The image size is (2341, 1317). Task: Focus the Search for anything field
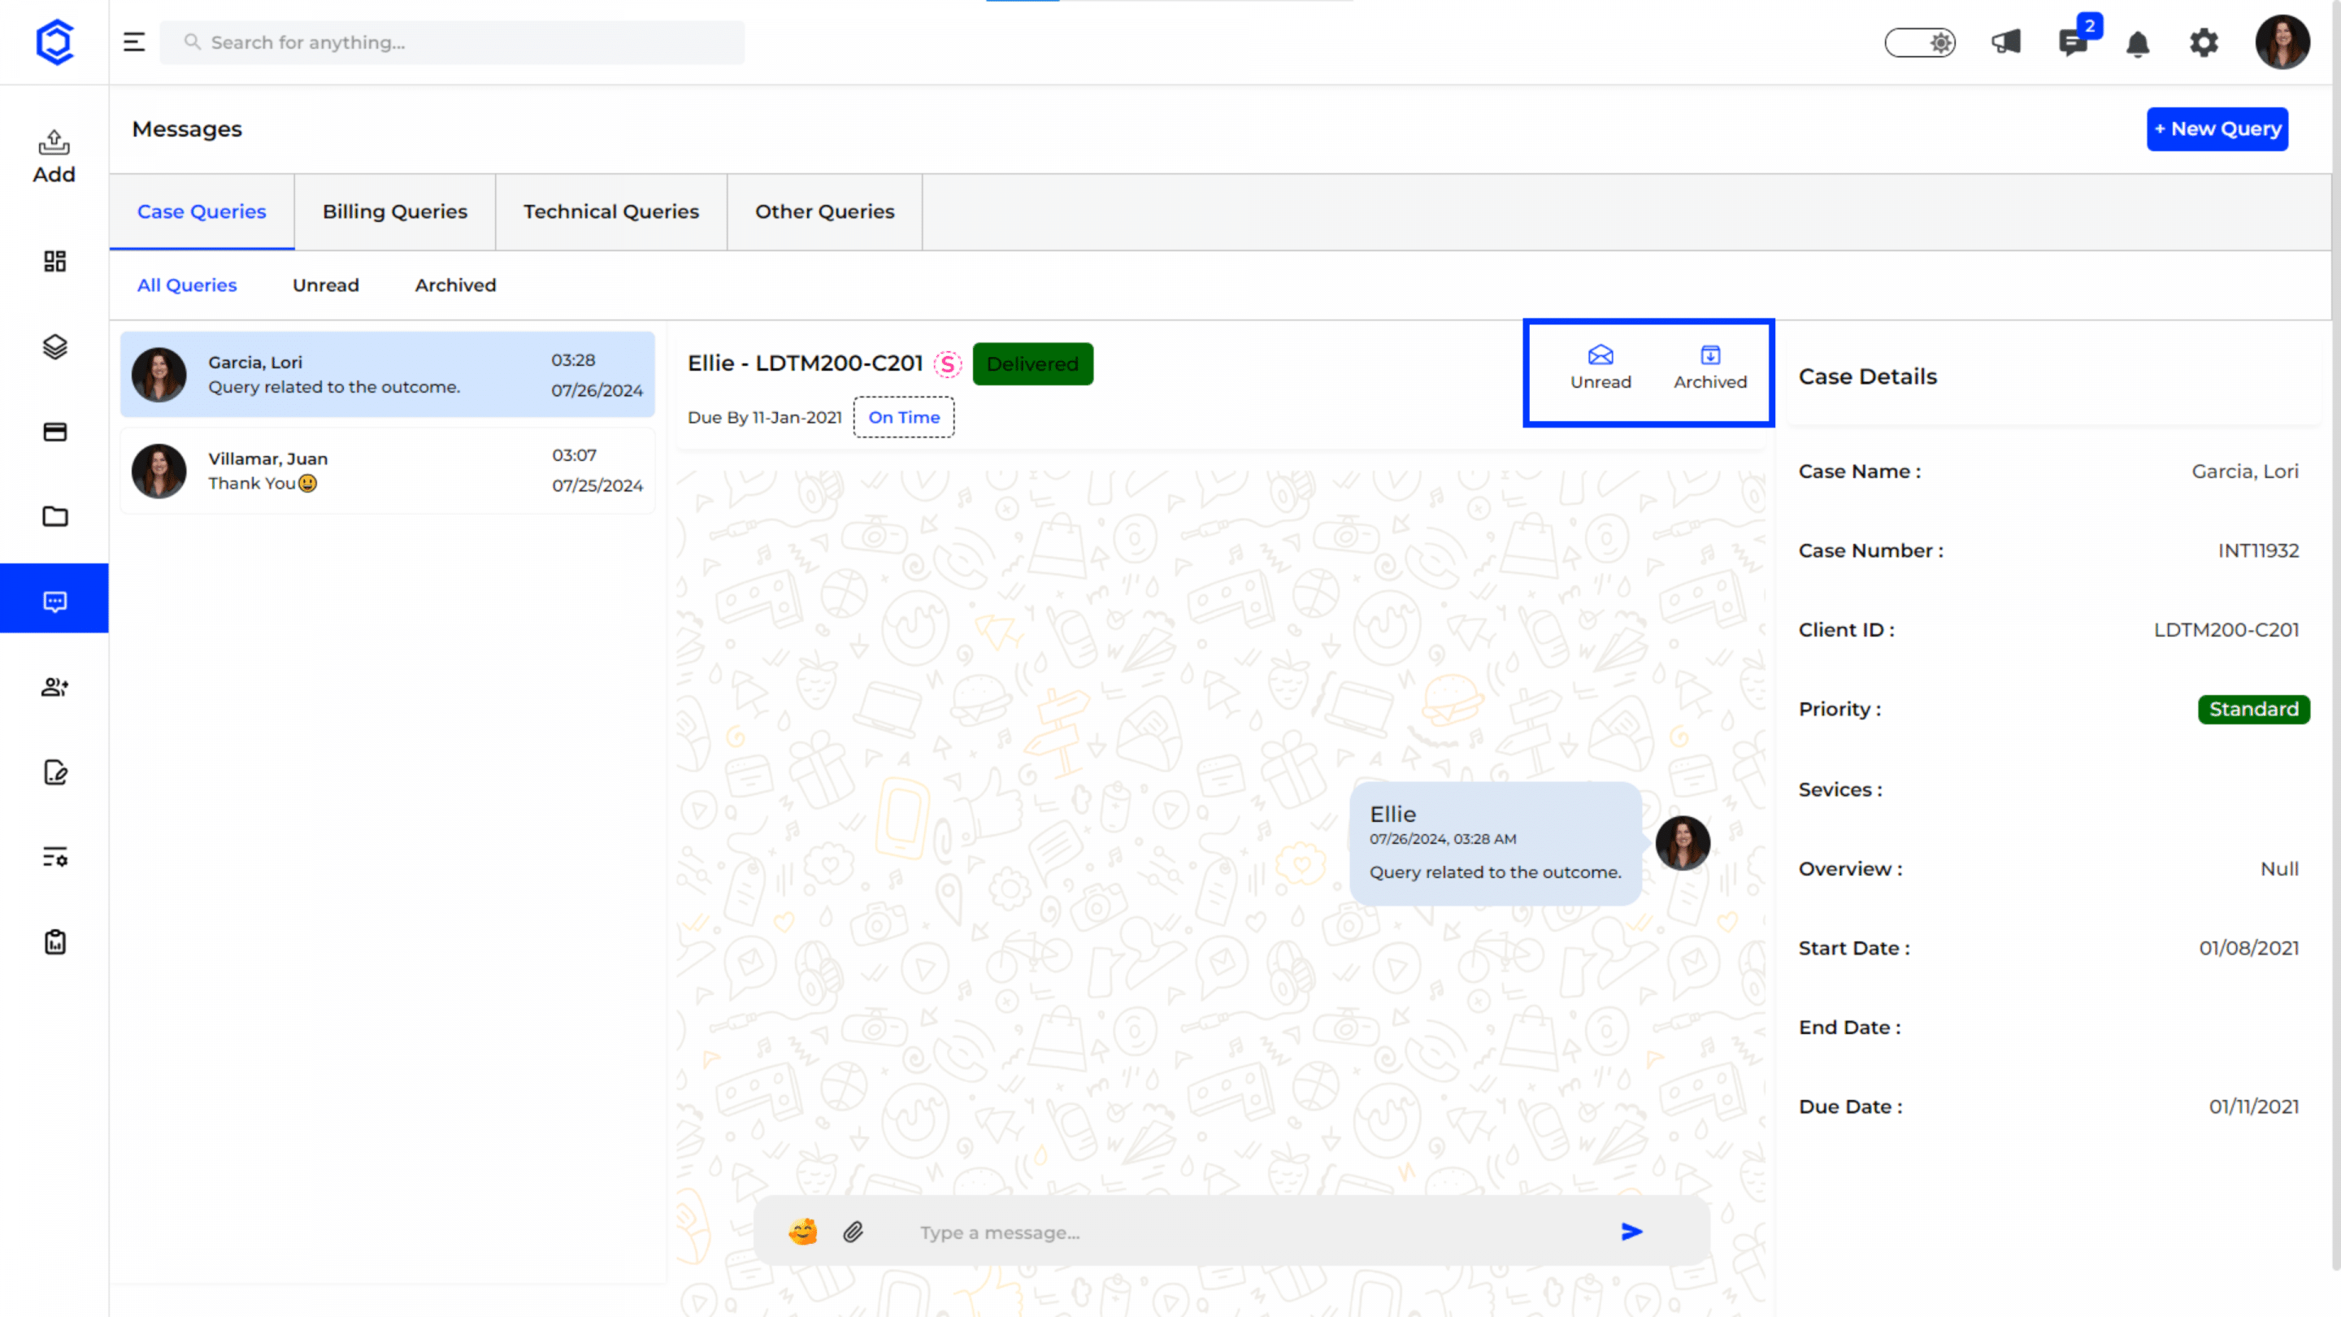pyautogui.click(x=452, y=43)
